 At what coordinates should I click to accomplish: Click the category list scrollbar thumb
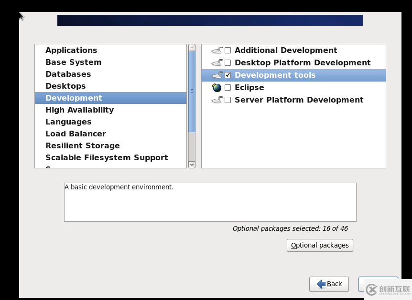click(192, 91)
